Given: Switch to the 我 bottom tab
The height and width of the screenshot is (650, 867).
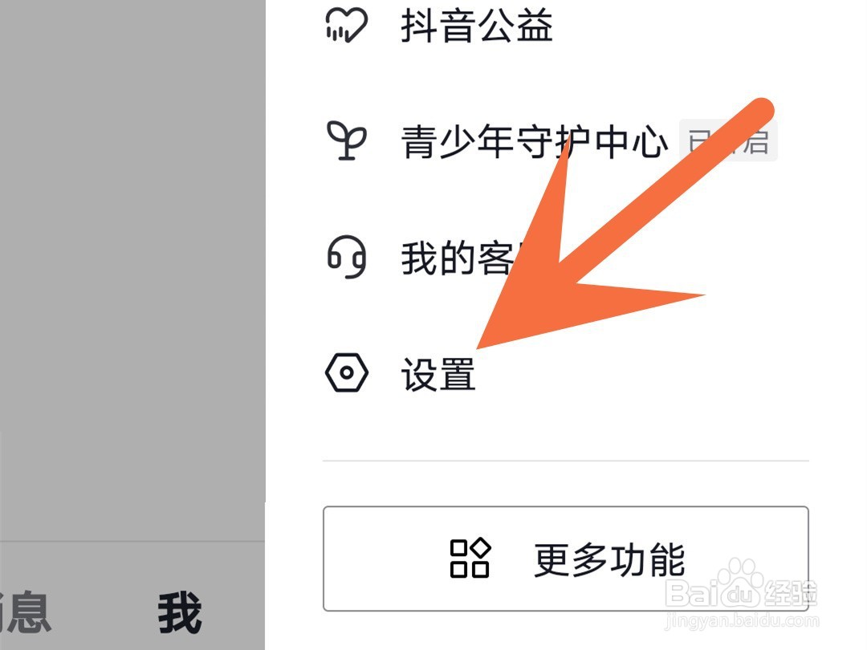Looking at the screenshot, I should 180,611.
